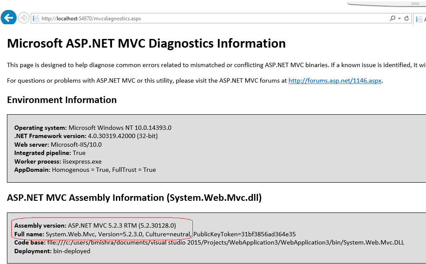The height and width of the screenshot is (264, 426).
Task: Click the Web server: Microsoft-IIS/10.0 line
Action: pyautogui.click(x=58, y=145)
